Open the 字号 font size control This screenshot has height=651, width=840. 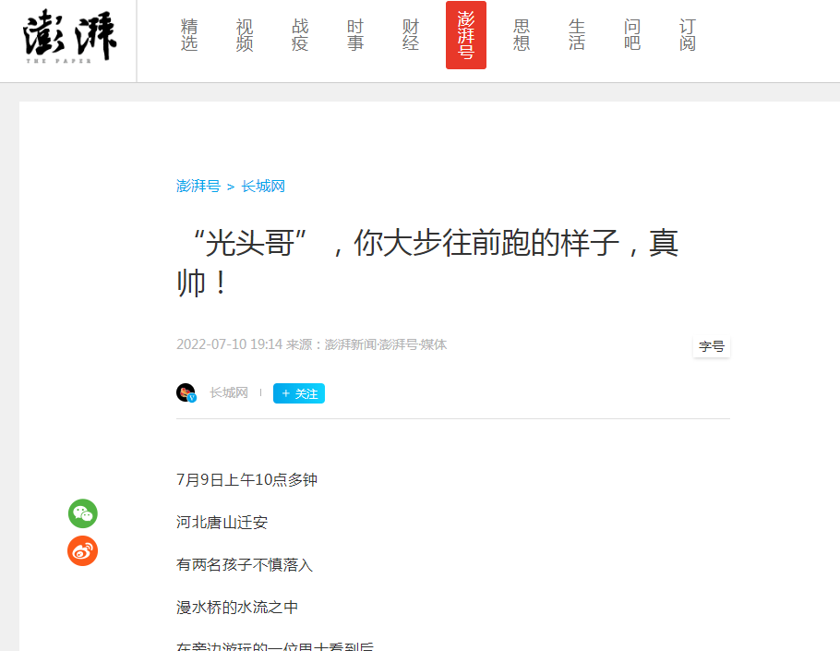[711, 346]
